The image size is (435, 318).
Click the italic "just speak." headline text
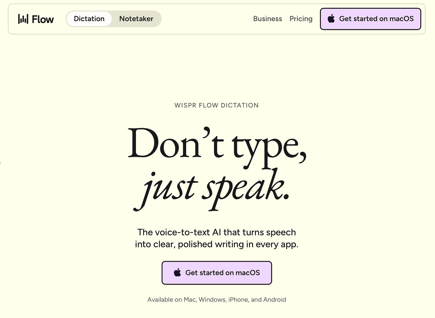[212, 189]
